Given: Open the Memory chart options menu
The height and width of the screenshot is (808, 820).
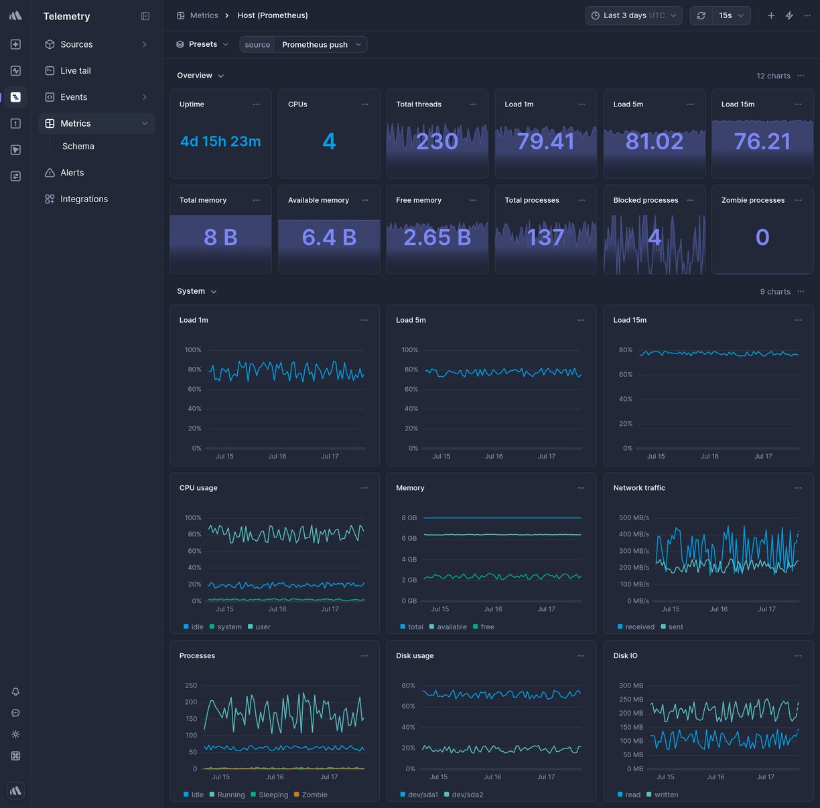Looking at the screenshot, I should (581, 488).
